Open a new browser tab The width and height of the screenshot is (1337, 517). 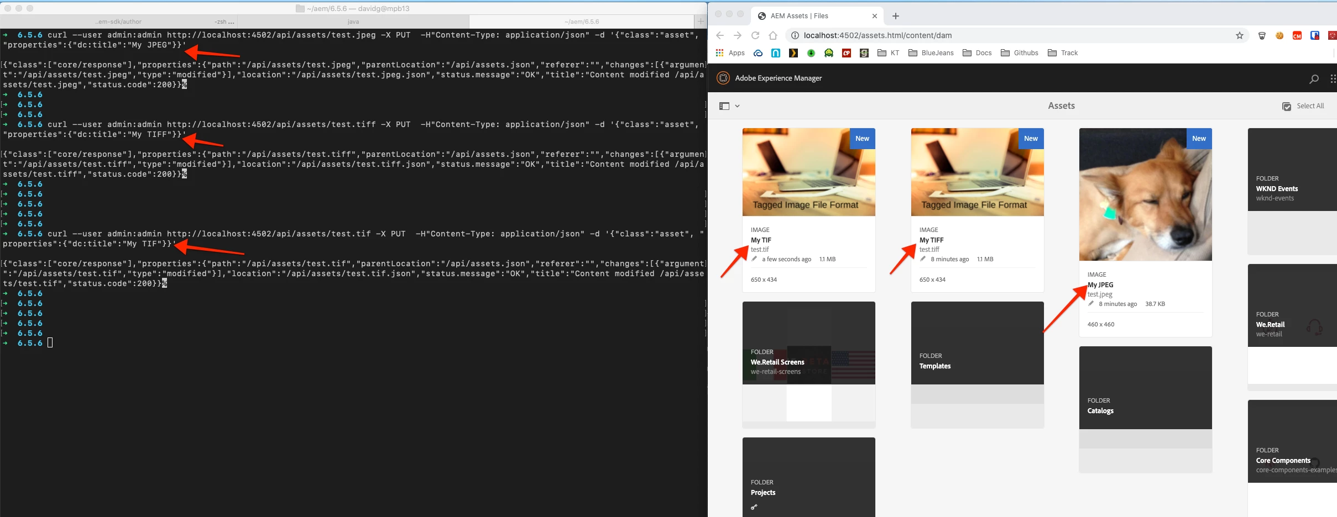click(896, 16)
